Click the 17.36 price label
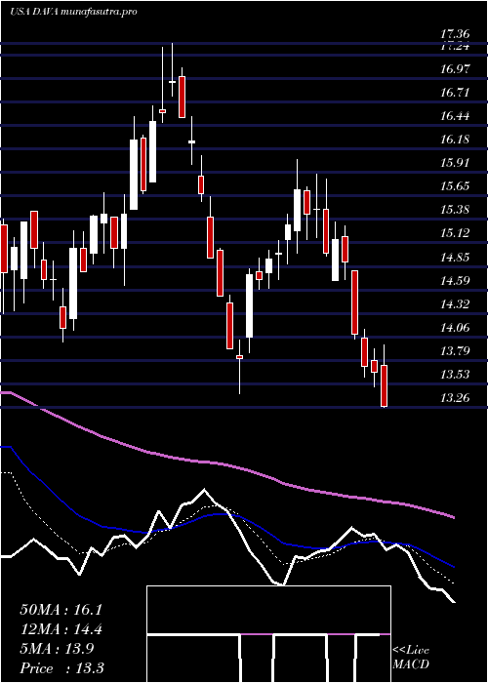The image size is (488, 683). click(455, 34)
